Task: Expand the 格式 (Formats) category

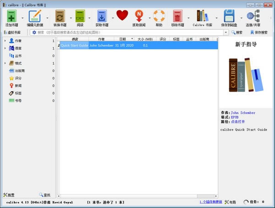Action: click(5, 63)
